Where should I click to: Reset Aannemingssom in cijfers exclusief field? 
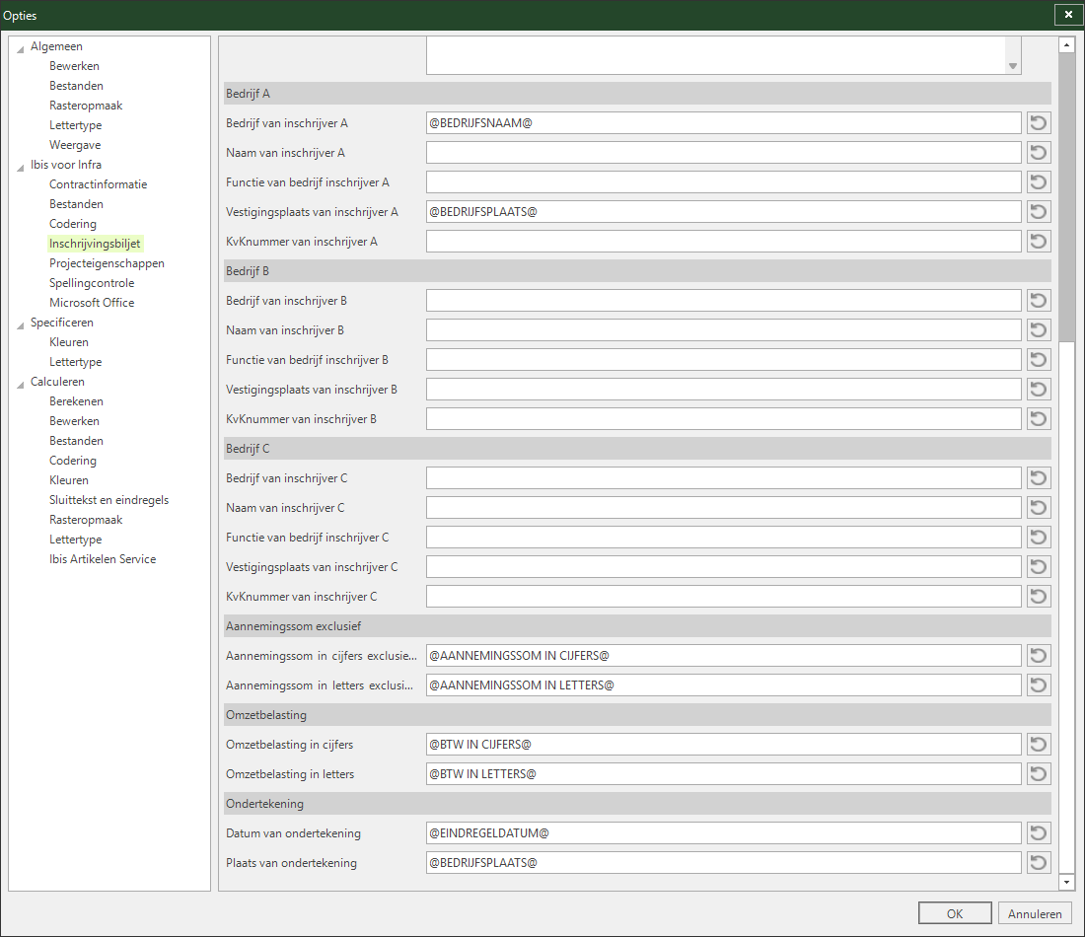[x=1038, y=655]
